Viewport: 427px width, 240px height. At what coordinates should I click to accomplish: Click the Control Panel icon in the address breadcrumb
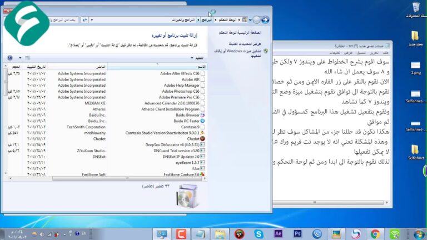tap(244, 20)
